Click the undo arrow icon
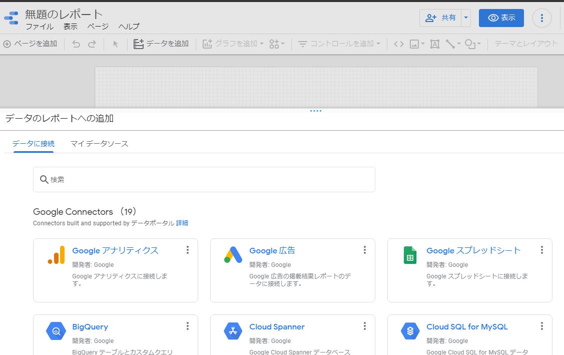 pos(76,44)
